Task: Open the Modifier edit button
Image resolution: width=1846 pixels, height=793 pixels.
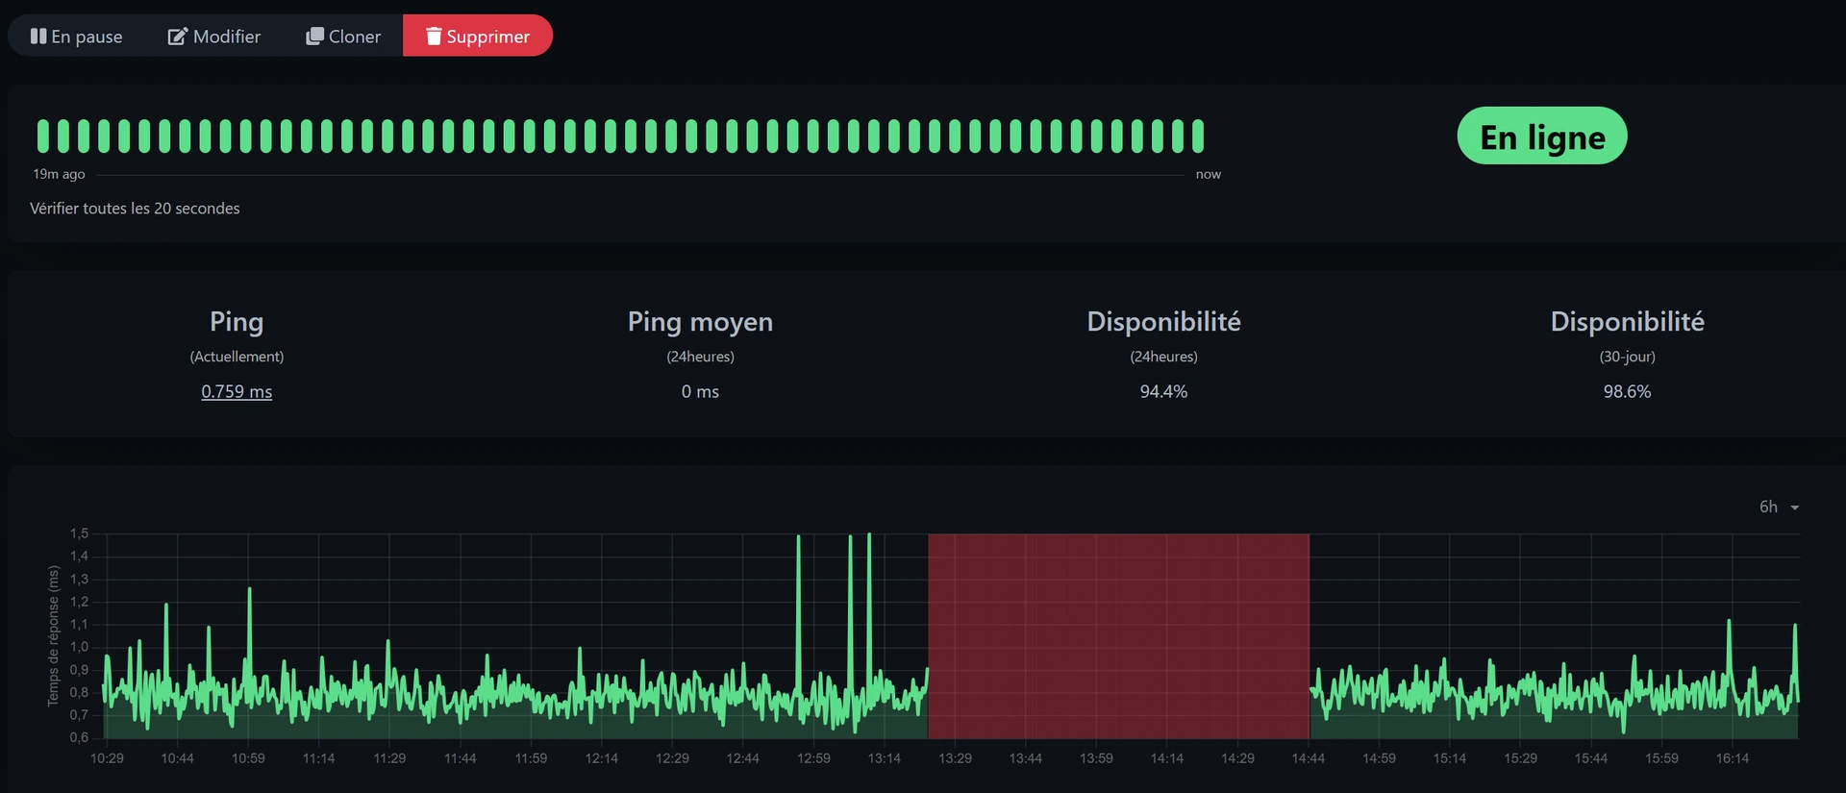Action: [214, 36]
